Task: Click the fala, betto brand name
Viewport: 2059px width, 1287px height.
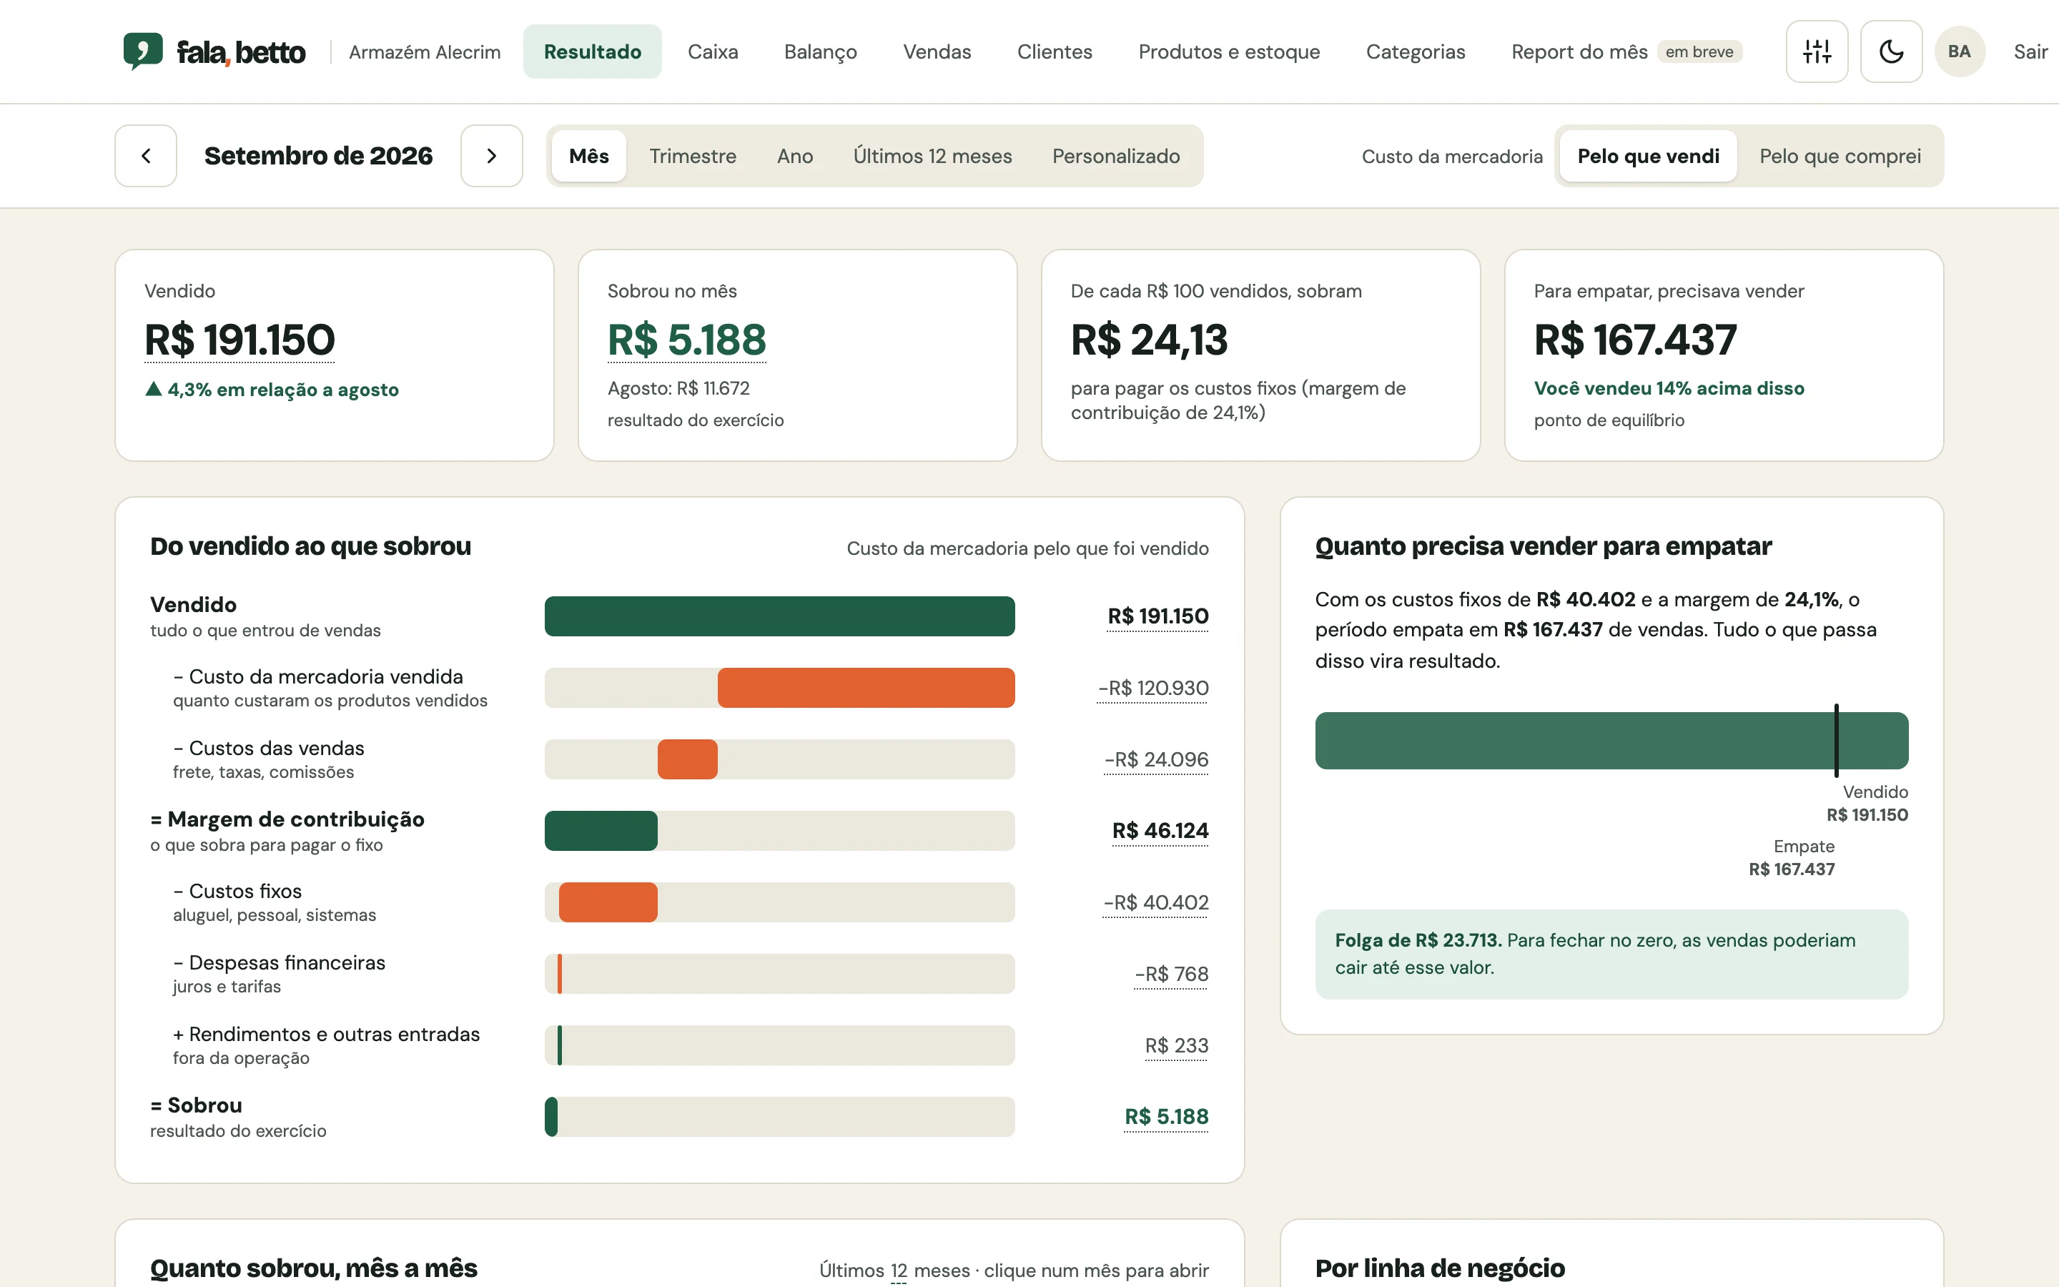Action: pyautogui.click(x=241, y=52)
